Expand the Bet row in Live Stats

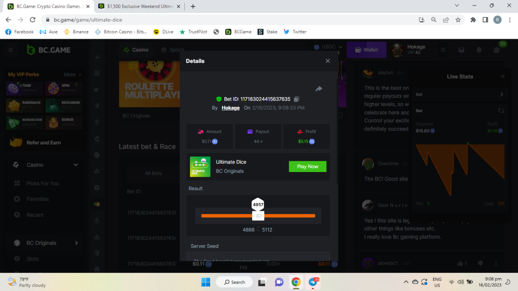(501, 94)
